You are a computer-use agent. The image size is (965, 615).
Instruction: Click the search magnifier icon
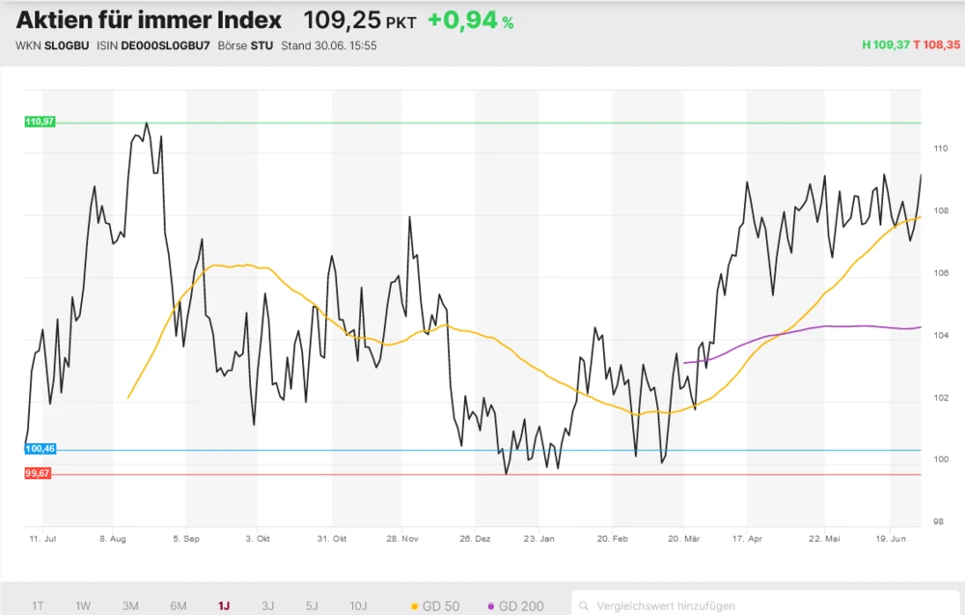[x=586, y=606]
